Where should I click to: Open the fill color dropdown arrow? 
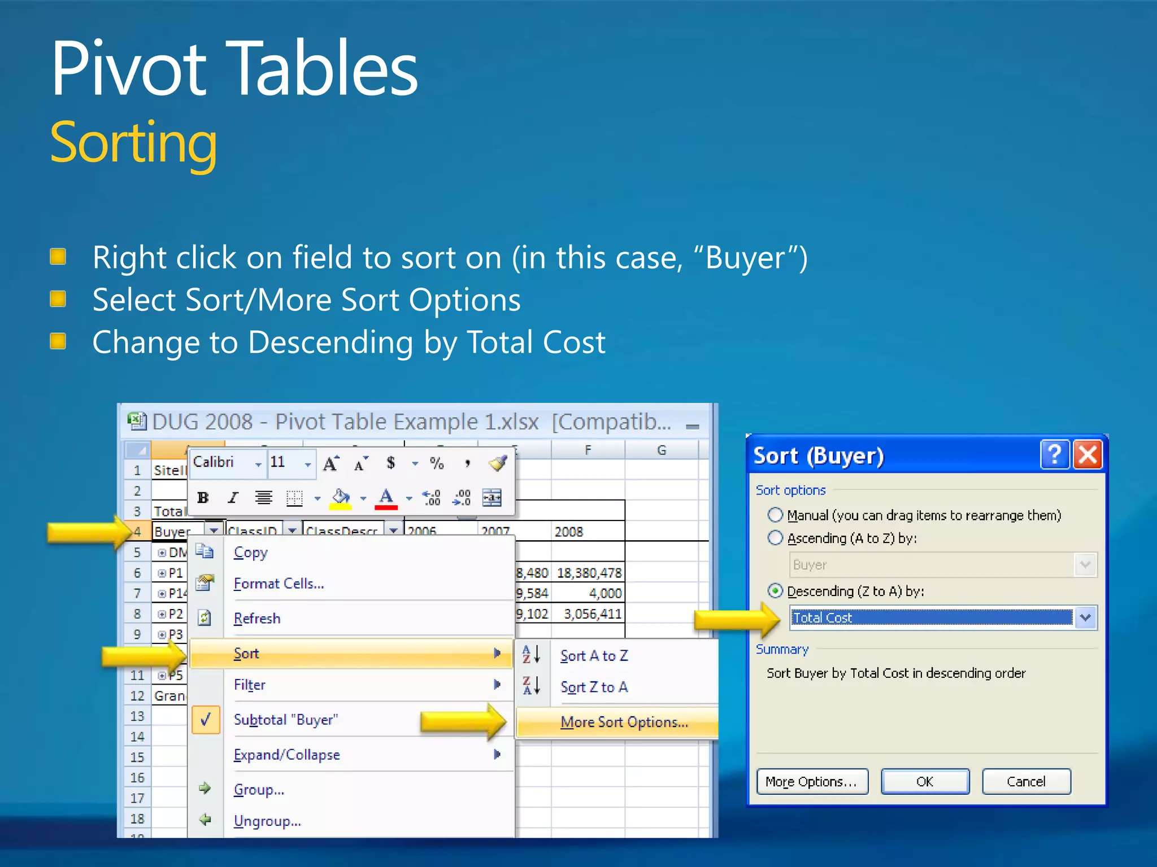point(363,498)
